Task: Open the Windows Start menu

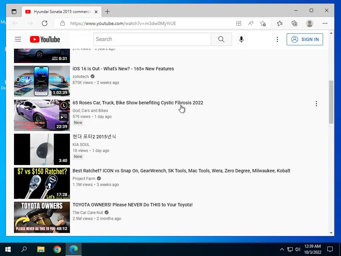Action: (x=8, y=249)
